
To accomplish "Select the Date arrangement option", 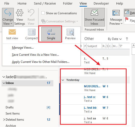I will pos(130,13).
